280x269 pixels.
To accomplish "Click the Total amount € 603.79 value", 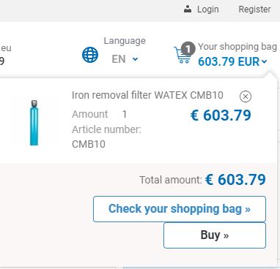I will [235, 180].
